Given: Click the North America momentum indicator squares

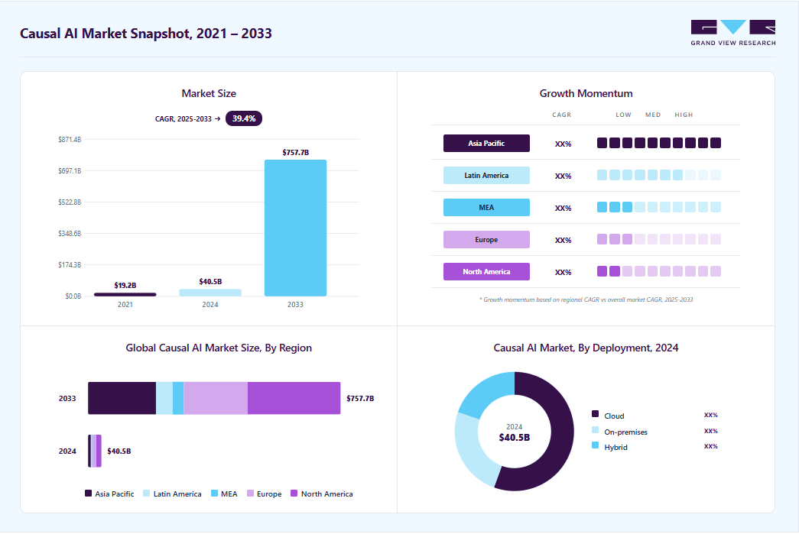Looking at the screenshot, I should click(x=659, y=271).
